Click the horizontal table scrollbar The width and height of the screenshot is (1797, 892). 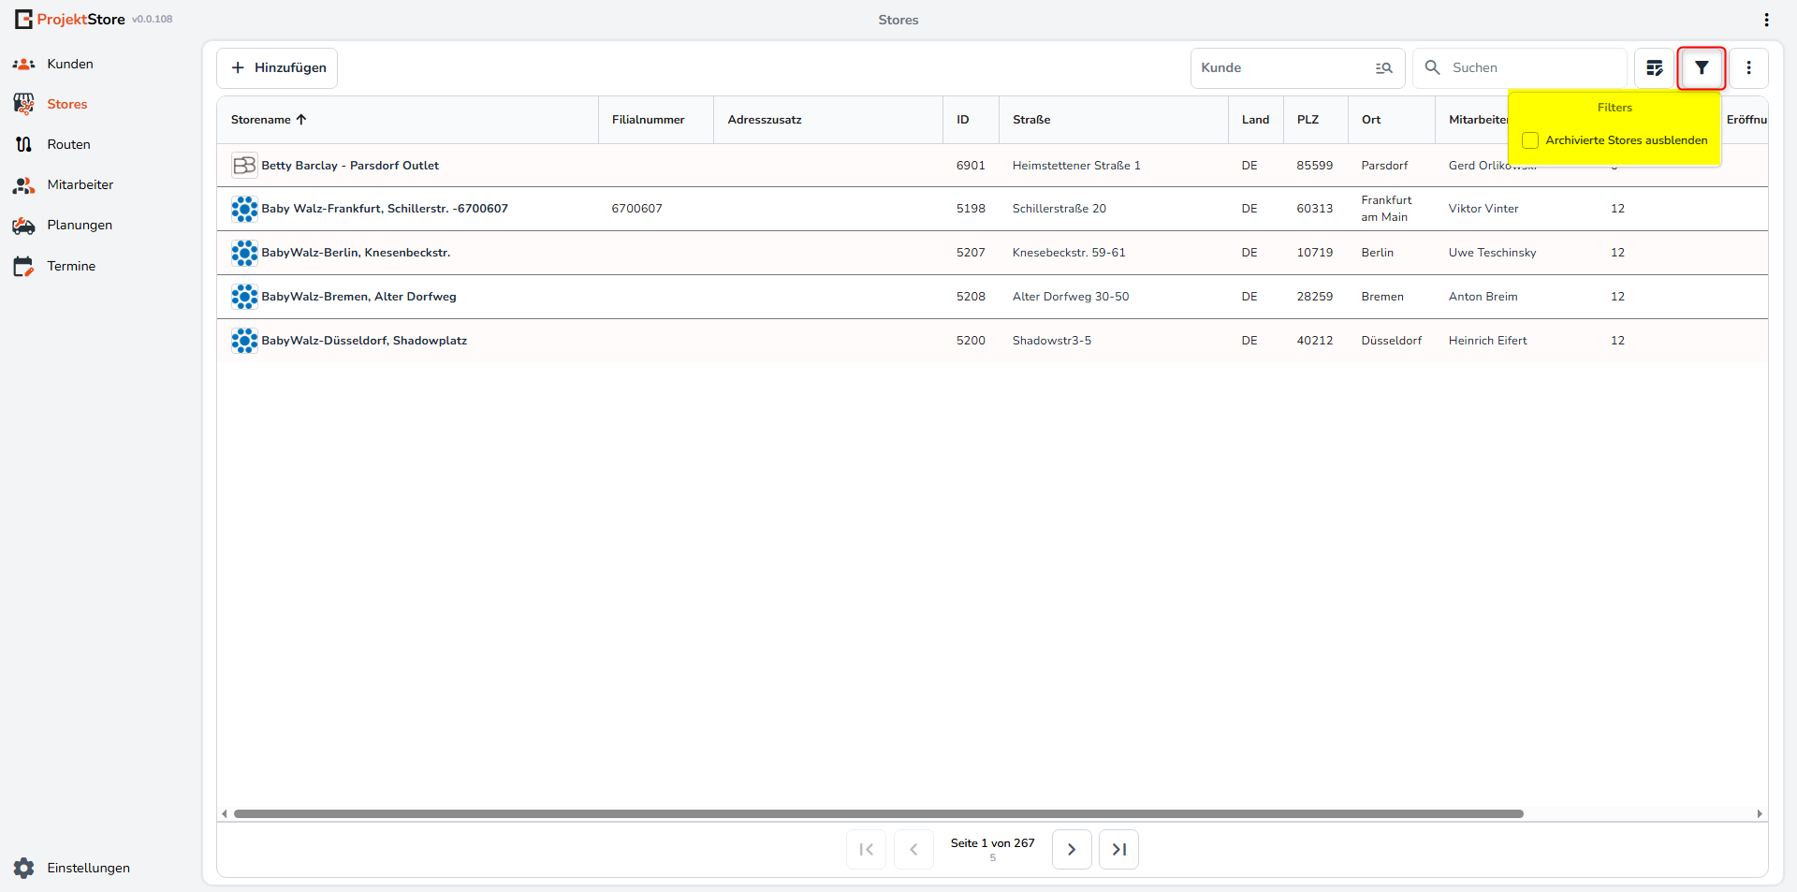pyautogui.click(x=878, y=814)
